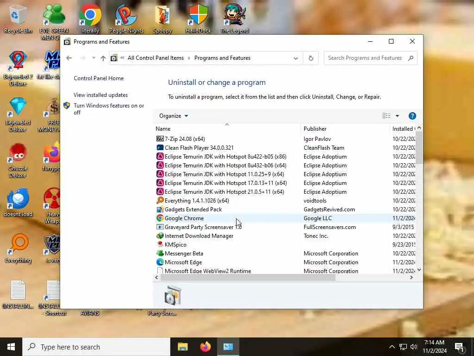Show hidden system tray icons
This screenshot has width=474, height=356.
[392, 347]
